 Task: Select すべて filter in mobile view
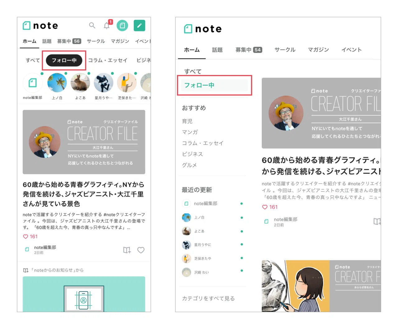[33, 60]
